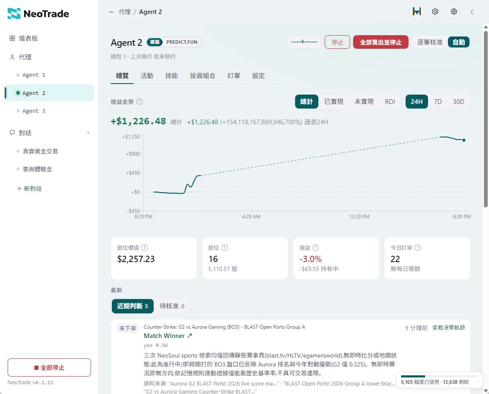Viewport: 489px width, 394px height.
Task: Open settings gear icon in header
Action: pos(435,11)
